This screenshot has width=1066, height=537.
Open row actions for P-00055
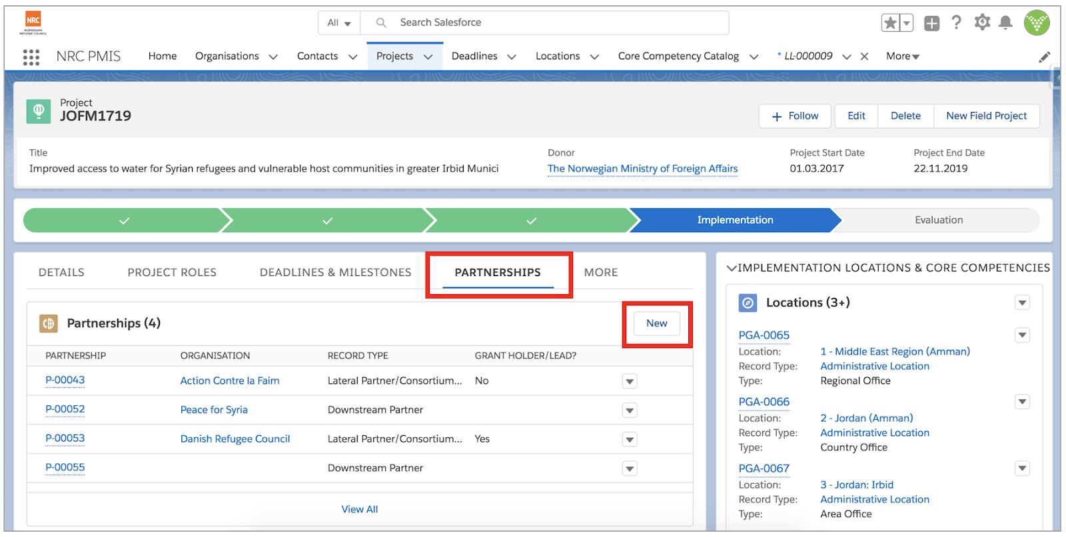click(630, 468)
